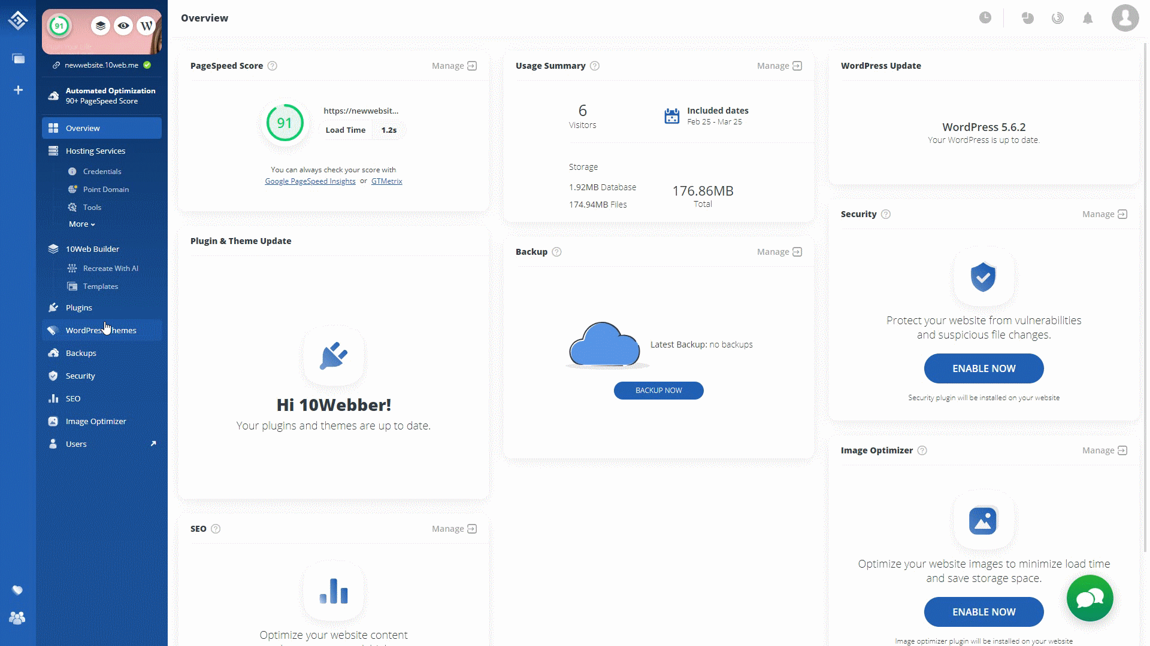Open Credentials submenu item
The image size is (1150, 646).
click(x=102, y=171)
